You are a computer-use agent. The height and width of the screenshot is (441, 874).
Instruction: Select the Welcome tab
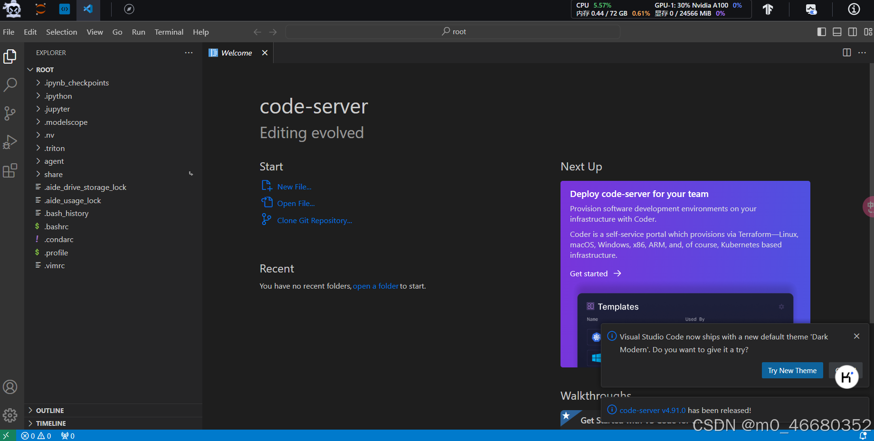pyautogui.click(x=237, y=53)
